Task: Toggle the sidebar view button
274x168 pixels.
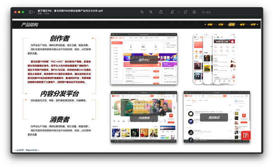Action: [31, 12]
